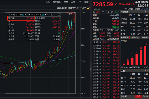Switch to the 每股收益 tab

(135, 38)
